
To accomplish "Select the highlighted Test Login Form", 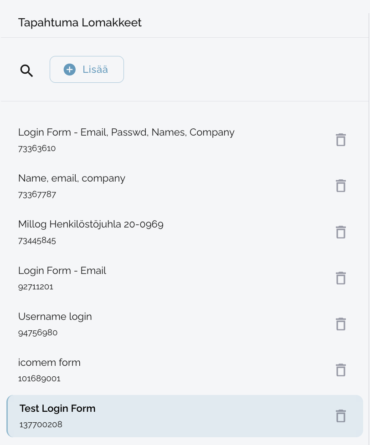I will pos(57,409).
